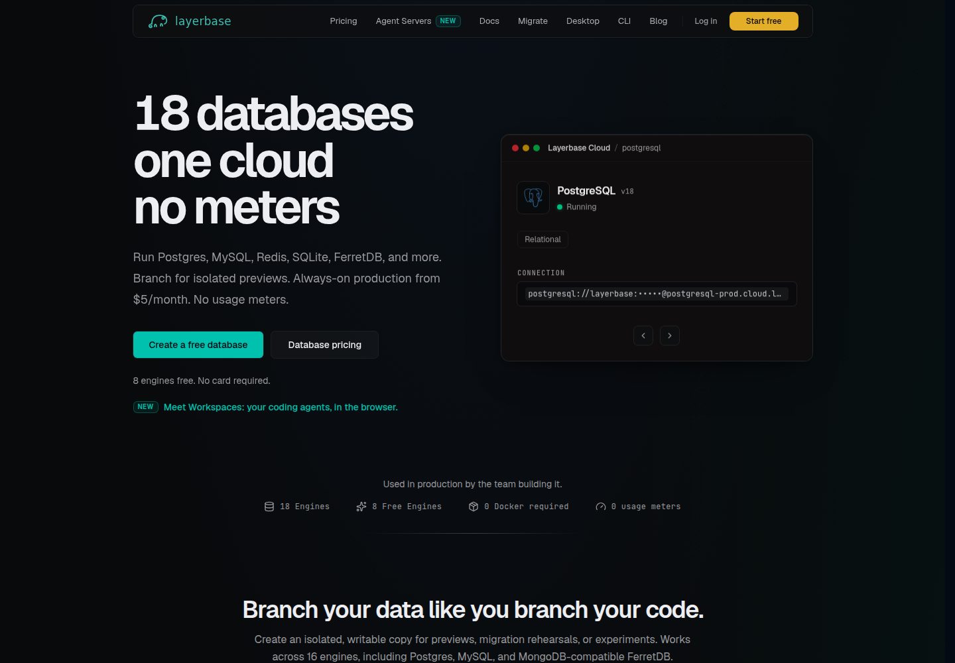Click the box icon beside 0 Docker required
Viewport: 955px width, 663px height.
pos(474,507)
